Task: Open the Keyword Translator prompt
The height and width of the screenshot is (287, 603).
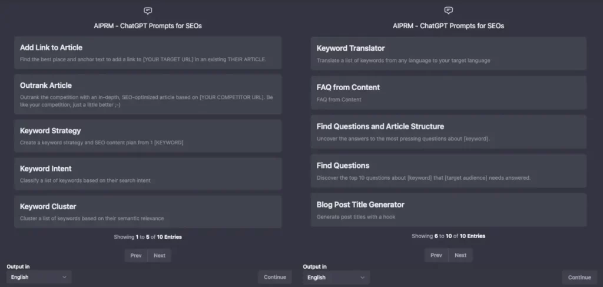Action: (x=448, y=54)
